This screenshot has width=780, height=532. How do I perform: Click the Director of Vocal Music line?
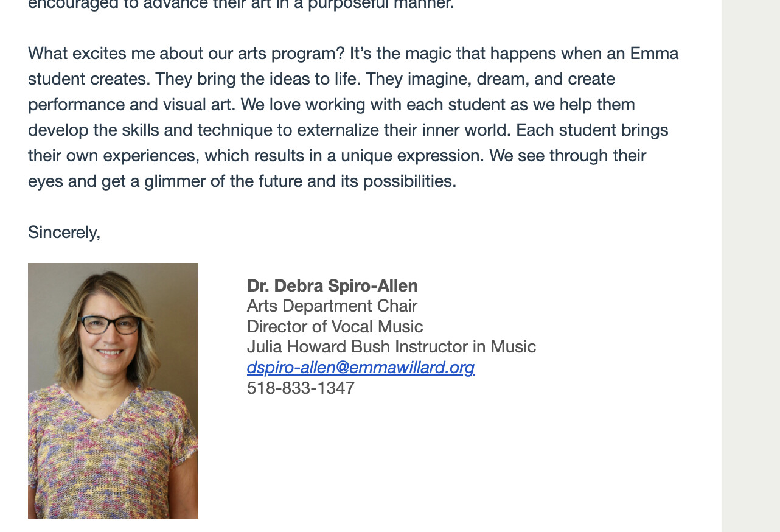point(335,326)
